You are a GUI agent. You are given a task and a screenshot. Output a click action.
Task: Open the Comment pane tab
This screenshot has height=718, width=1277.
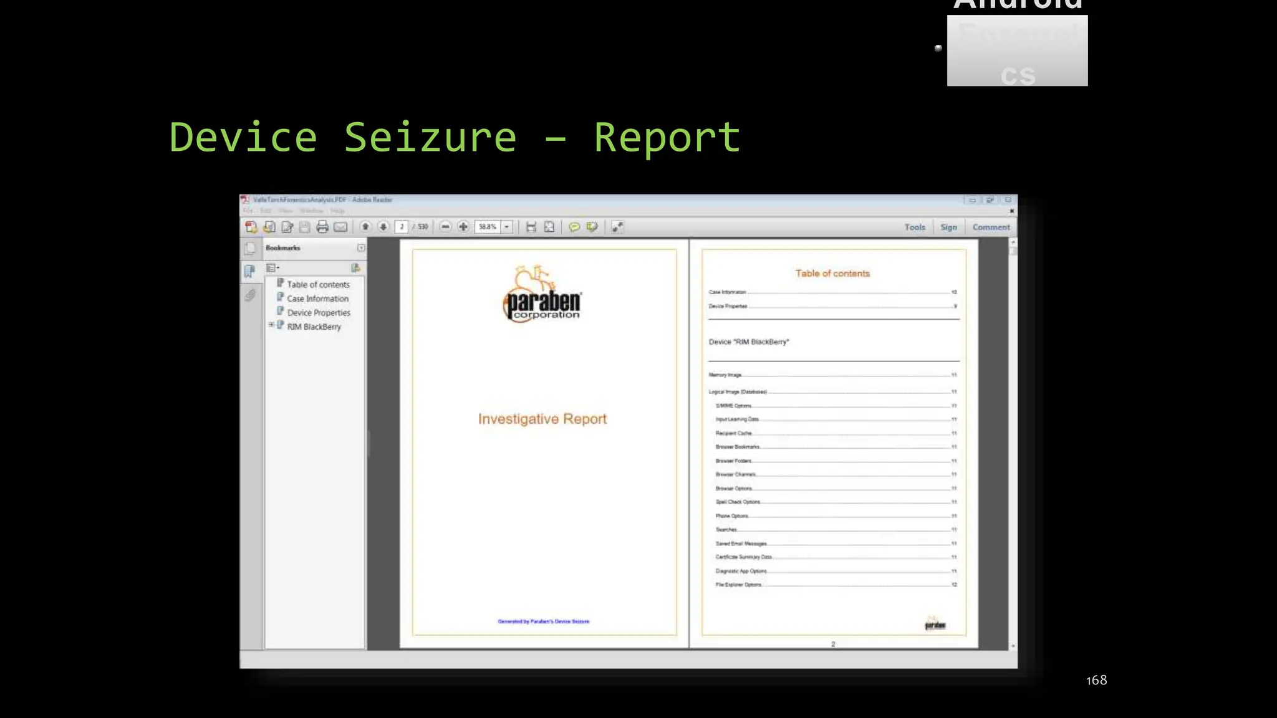tap(991, 227)
